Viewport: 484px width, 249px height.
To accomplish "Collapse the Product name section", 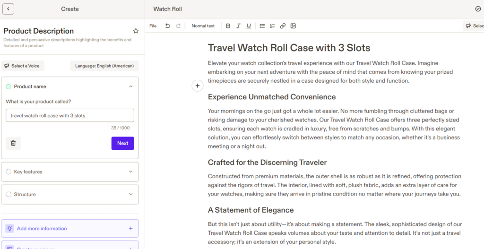I will pos(131,86).
